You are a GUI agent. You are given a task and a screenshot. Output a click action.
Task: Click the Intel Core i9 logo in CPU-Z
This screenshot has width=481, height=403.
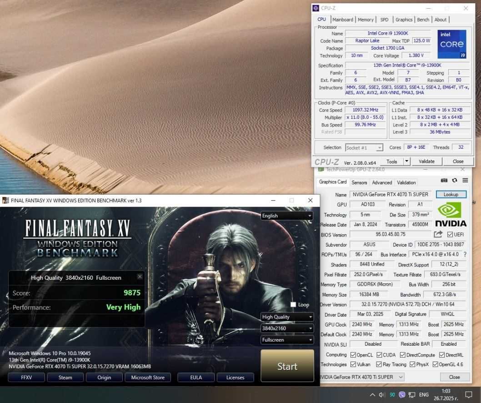click(451, 44)
